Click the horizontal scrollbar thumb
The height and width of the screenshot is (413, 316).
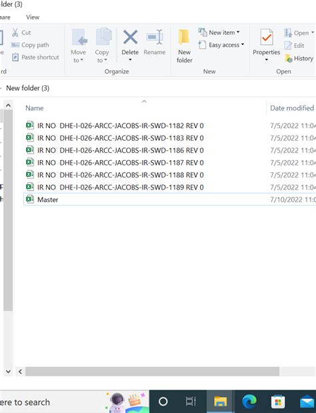(x=153, y=372)
